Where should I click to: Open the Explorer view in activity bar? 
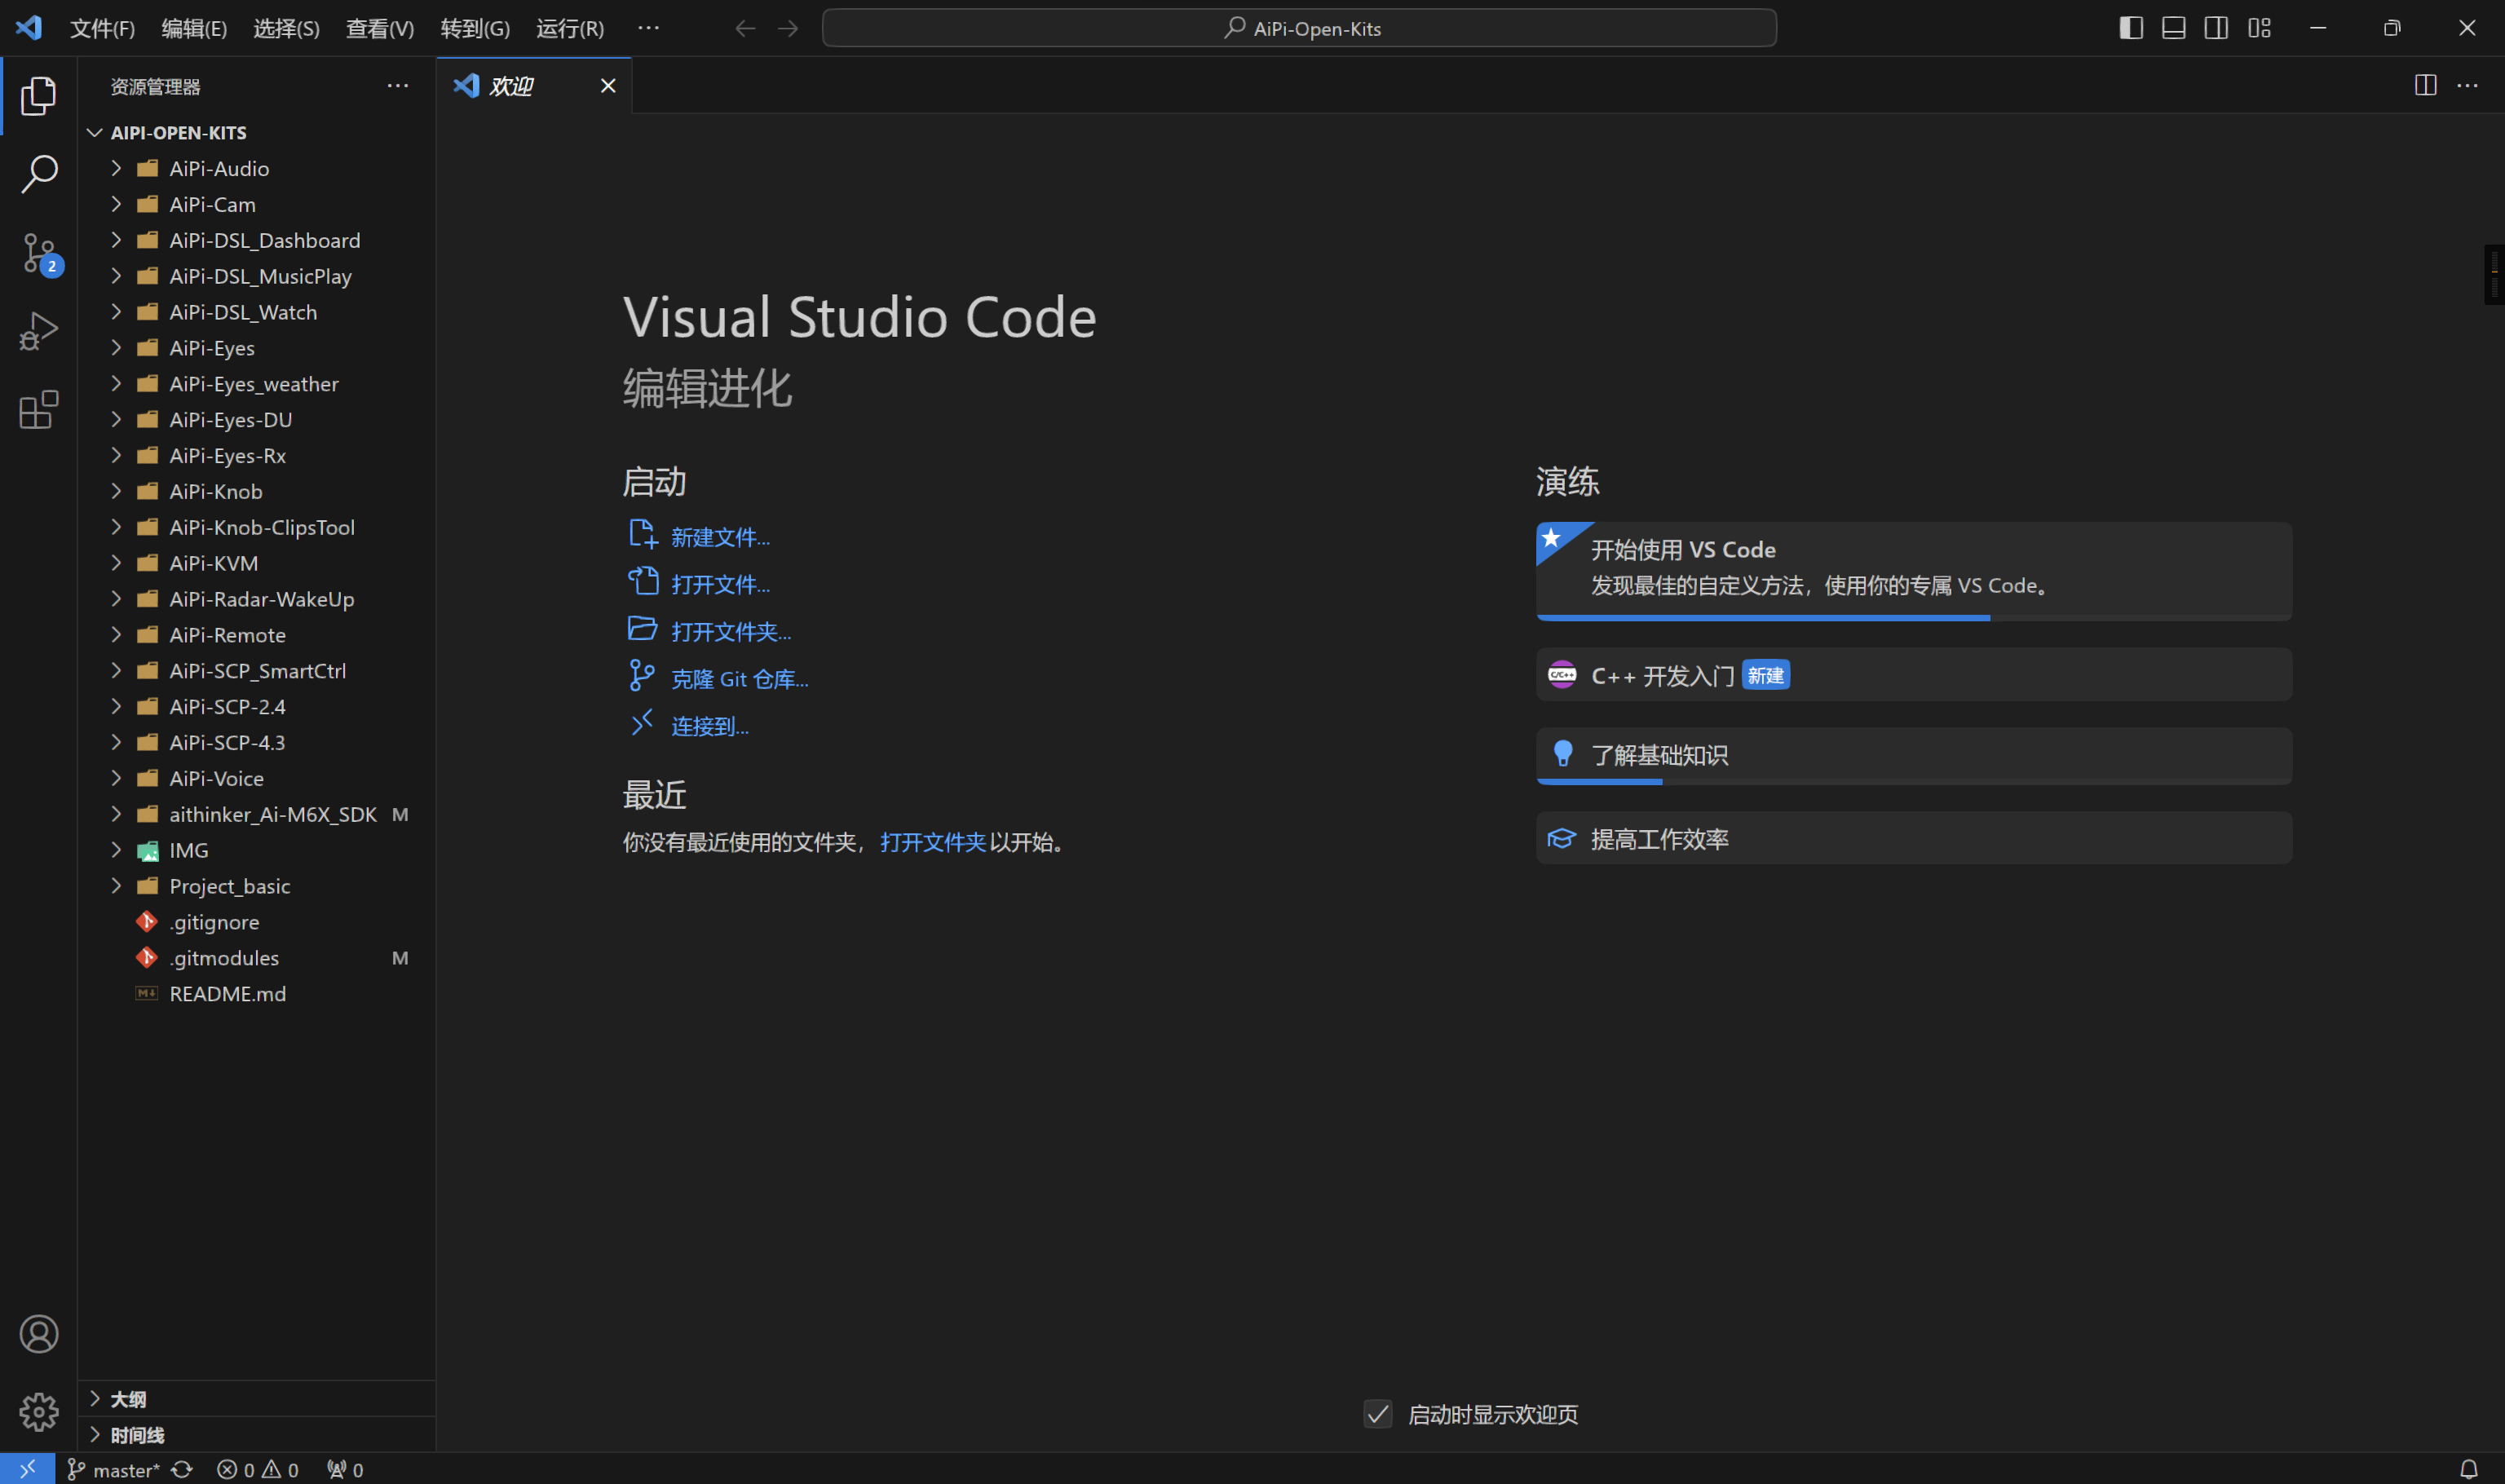(x=38, y=96)
